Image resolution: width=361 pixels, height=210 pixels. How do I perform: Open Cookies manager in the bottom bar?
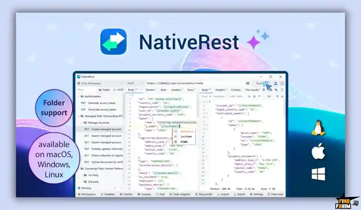pyautogui.click(x=126, y=194)
